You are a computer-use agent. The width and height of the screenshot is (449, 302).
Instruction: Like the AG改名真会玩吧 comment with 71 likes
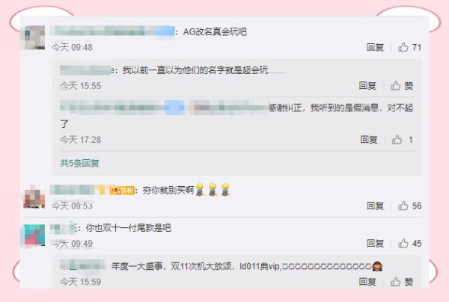pyautogui.click(x=403, y=47)
